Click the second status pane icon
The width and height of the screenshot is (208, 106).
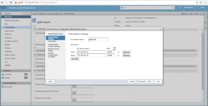pos(206,22)
